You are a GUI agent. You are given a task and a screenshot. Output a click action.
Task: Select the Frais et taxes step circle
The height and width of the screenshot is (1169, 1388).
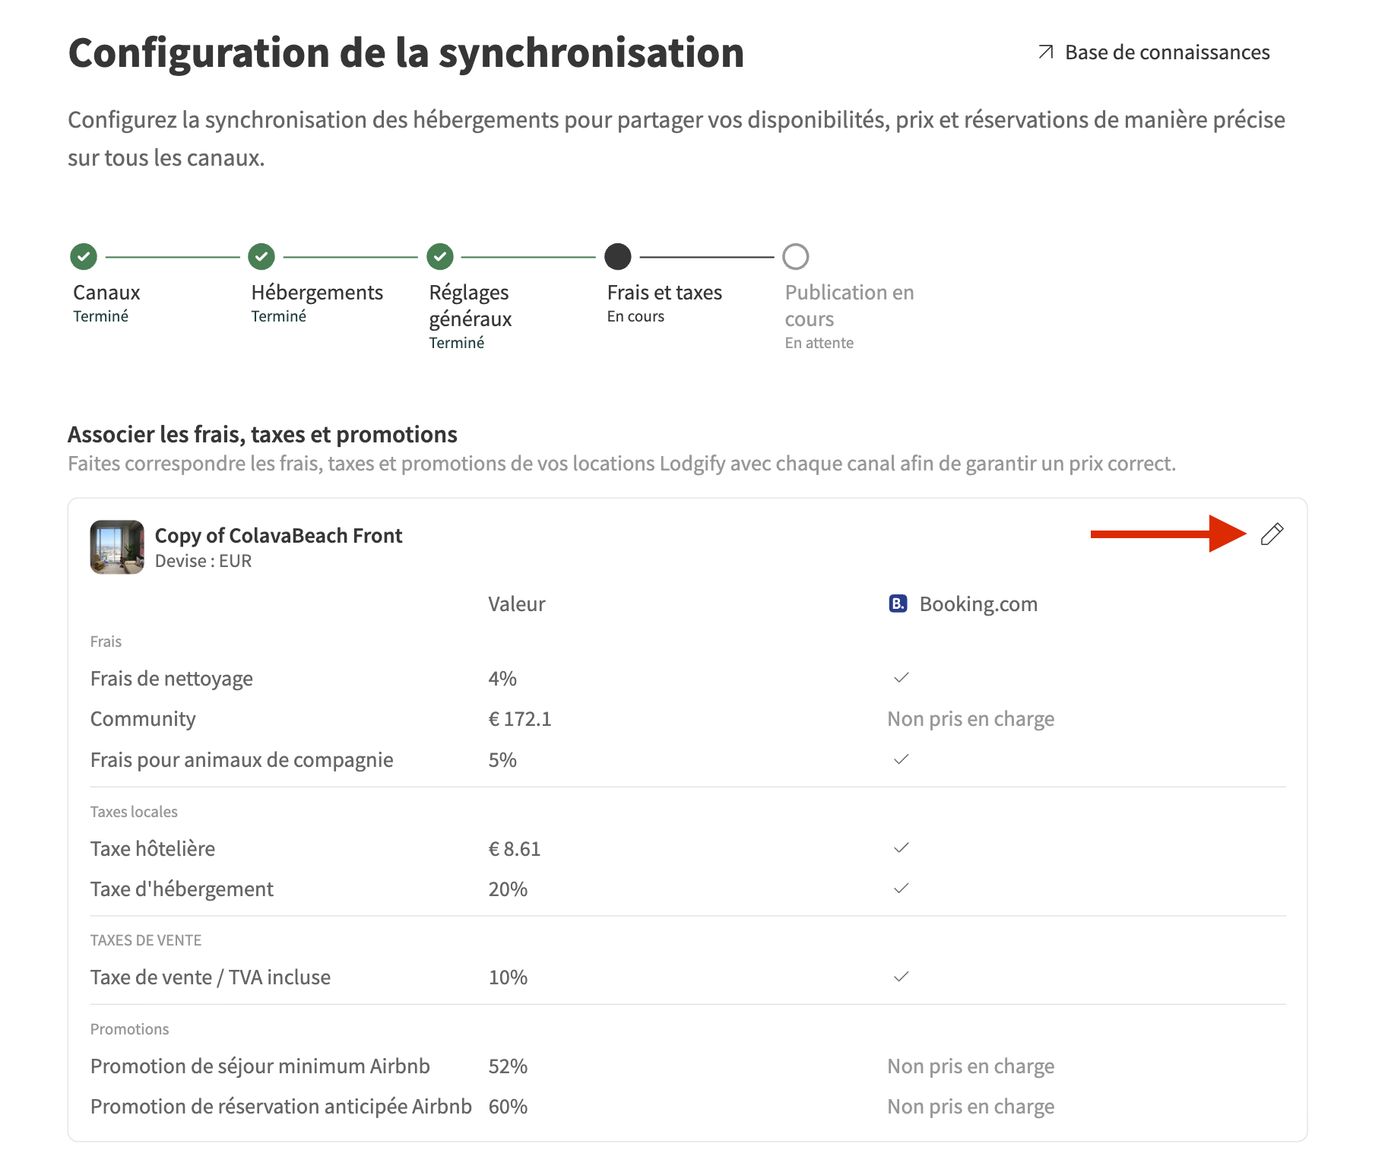(618, 257)
